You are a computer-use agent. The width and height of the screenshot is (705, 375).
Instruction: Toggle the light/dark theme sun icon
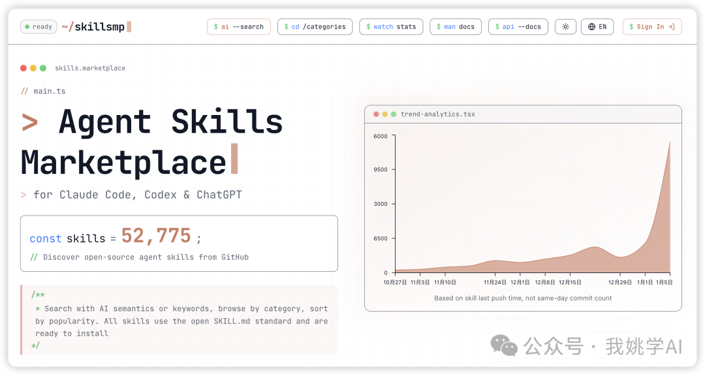565,27
